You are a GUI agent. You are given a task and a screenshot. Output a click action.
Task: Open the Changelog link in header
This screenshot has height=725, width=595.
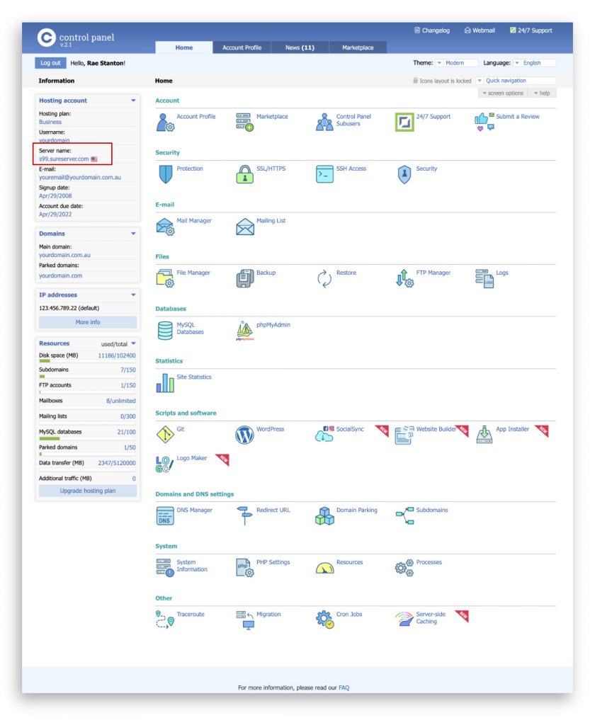432,30
